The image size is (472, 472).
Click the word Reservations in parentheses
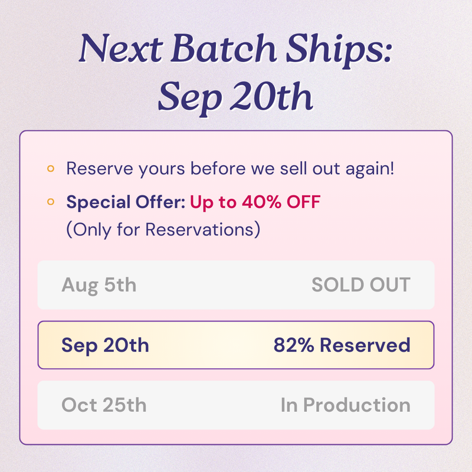pyautogui.click(x=200, y=230)
